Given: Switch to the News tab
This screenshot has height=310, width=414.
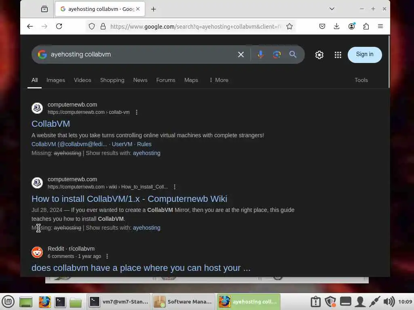Looking at the screenshot, I should tap(140, 80).
